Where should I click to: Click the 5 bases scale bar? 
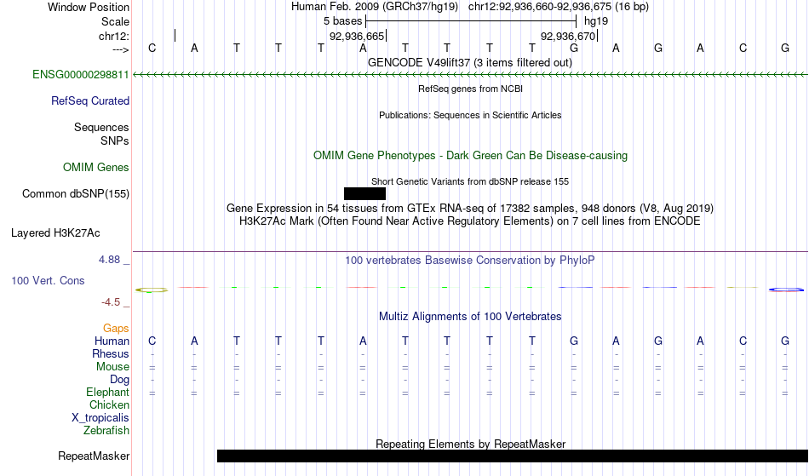tap(471, 21)
